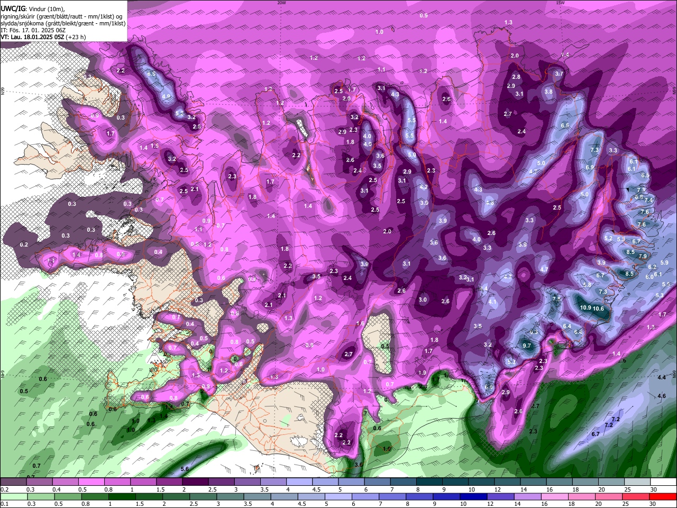Screen dimensions: 677x508
Task: Click the 5.6 value in the green rain band
Action: tap(185, 469)
